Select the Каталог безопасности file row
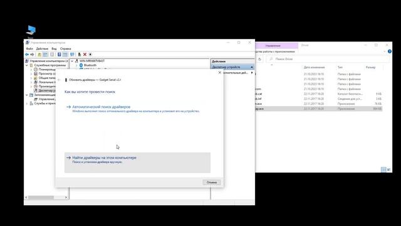The width and height of the screenshot is (401, 226). point(319,94)
